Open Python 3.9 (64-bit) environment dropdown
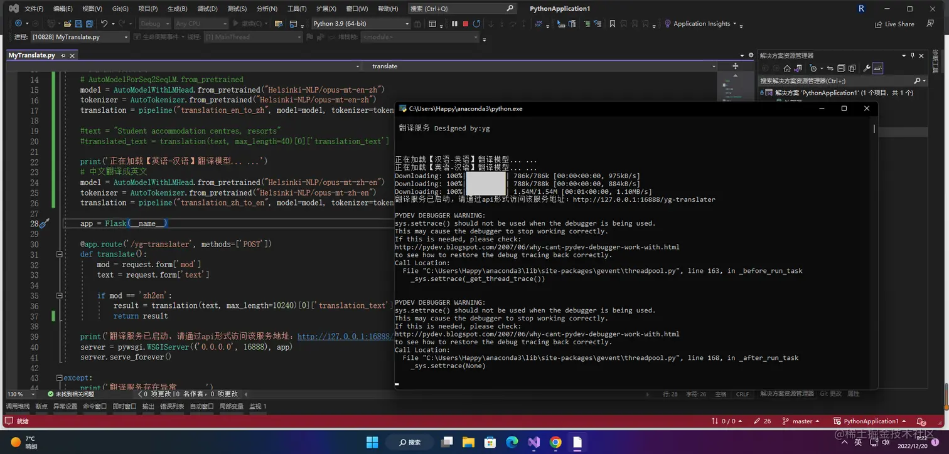This screenshot has height=454, width=949. 361,24
